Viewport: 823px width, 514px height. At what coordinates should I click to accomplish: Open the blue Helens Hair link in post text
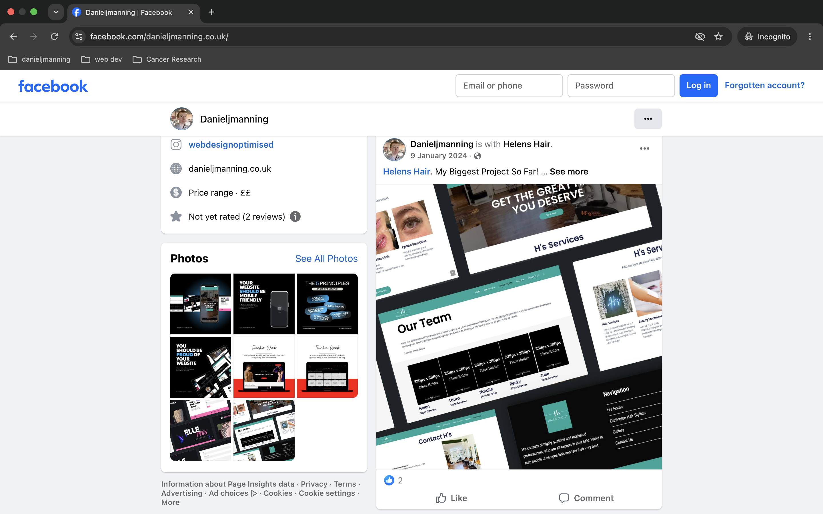(407, 172)
